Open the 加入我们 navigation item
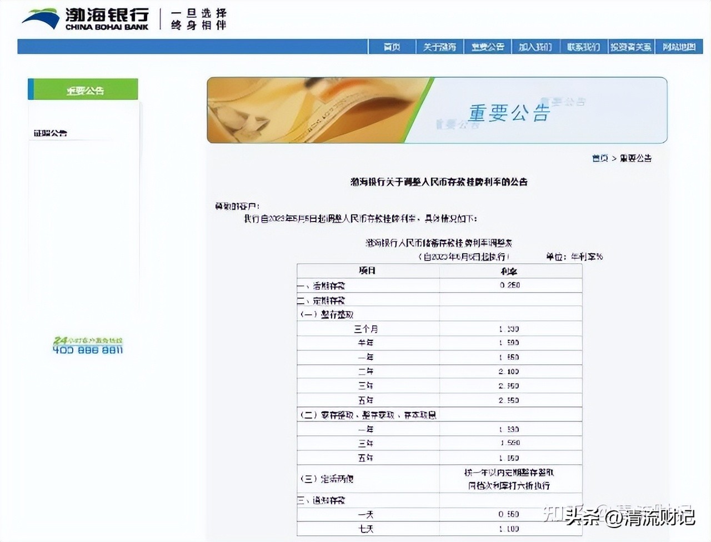 point(535,47)
